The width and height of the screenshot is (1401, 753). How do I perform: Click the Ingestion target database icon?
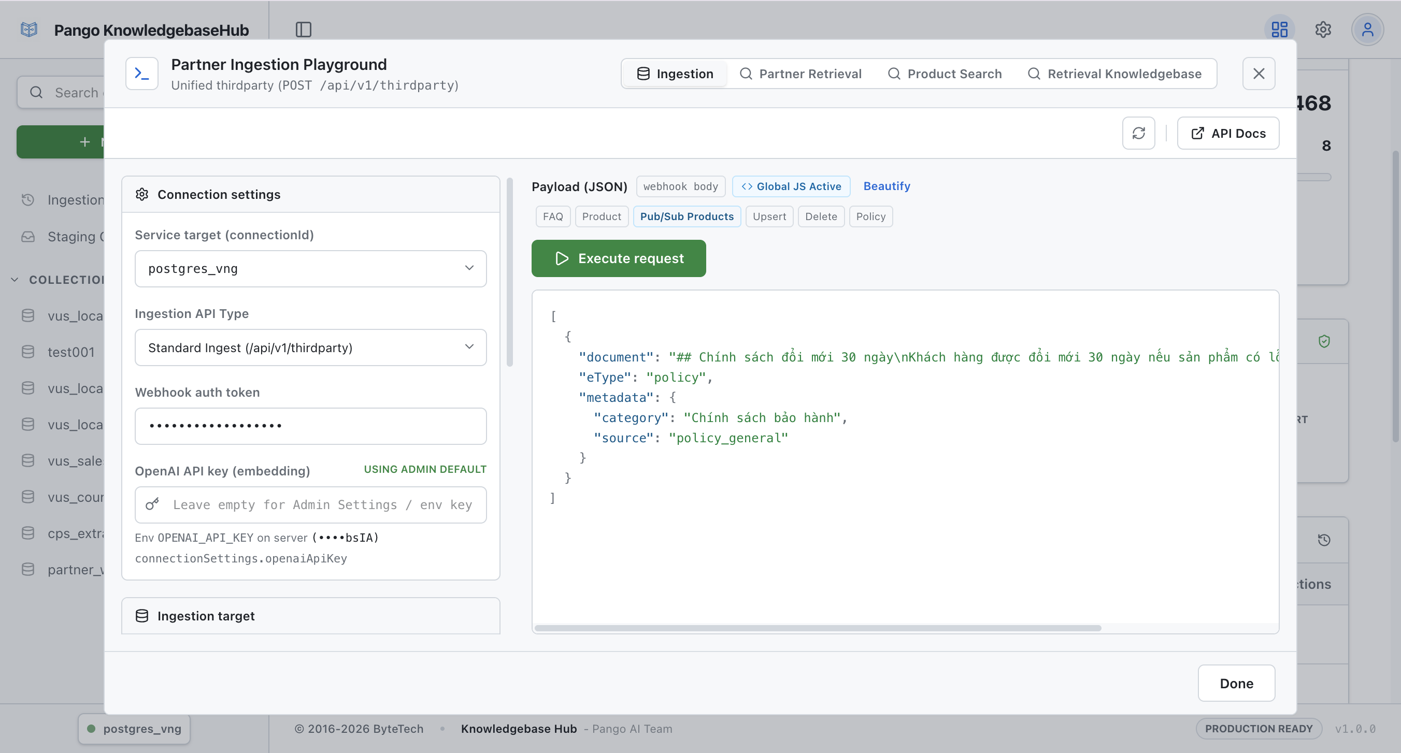click(142, 616)
